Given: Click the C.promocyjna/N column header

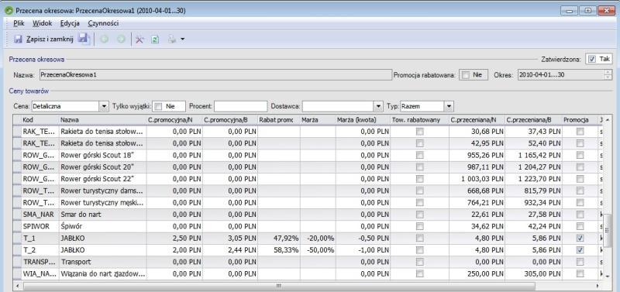Looking at the screenshot, I should (174, 120).
